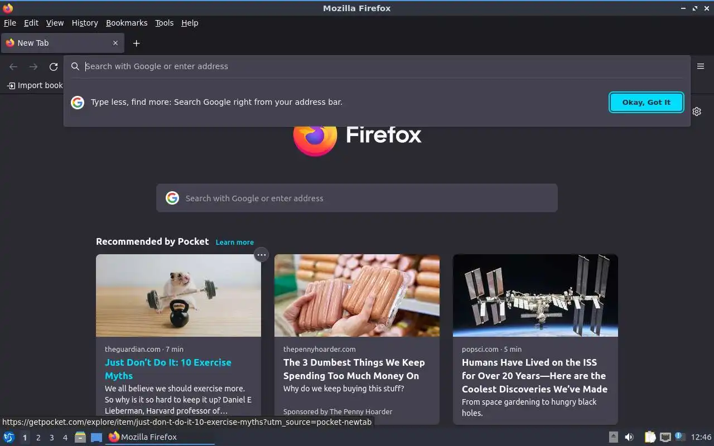Switch to workspace 3 on taskbar
Viewport: 714px width, 446px height.
51,438
